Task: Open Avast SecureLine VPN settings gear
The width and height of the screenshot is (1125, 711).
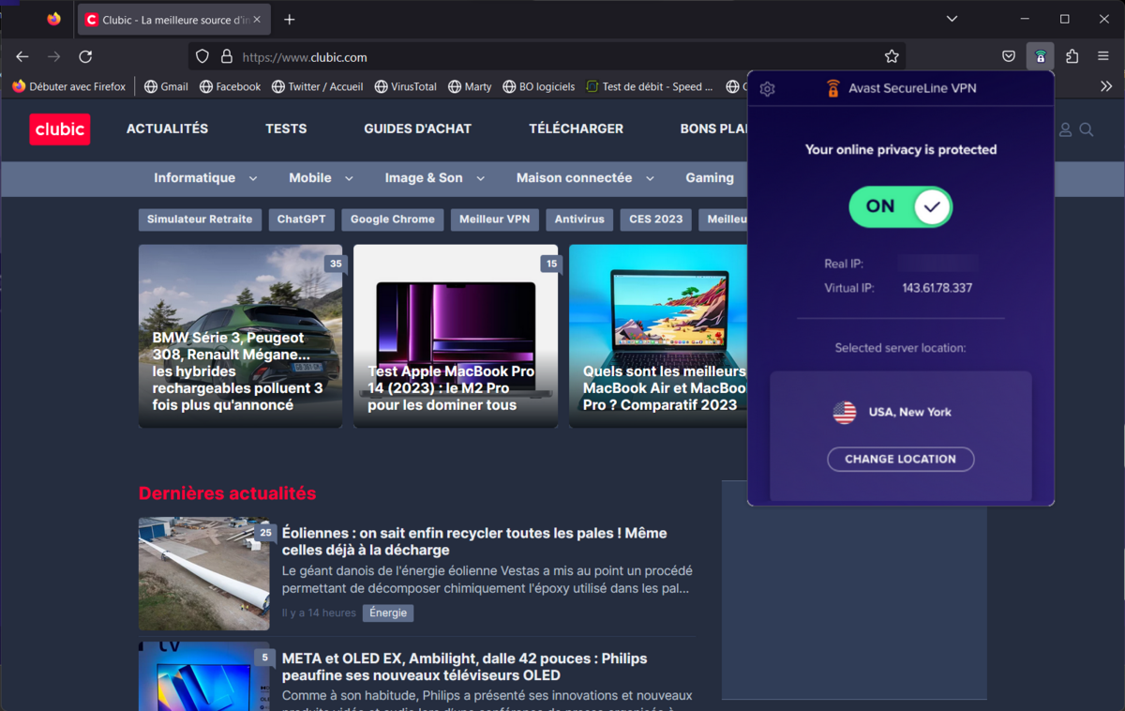Action: [x=768, y=89]
